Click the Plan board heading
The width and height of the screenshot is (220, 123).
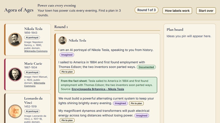[x=175, y=30]
